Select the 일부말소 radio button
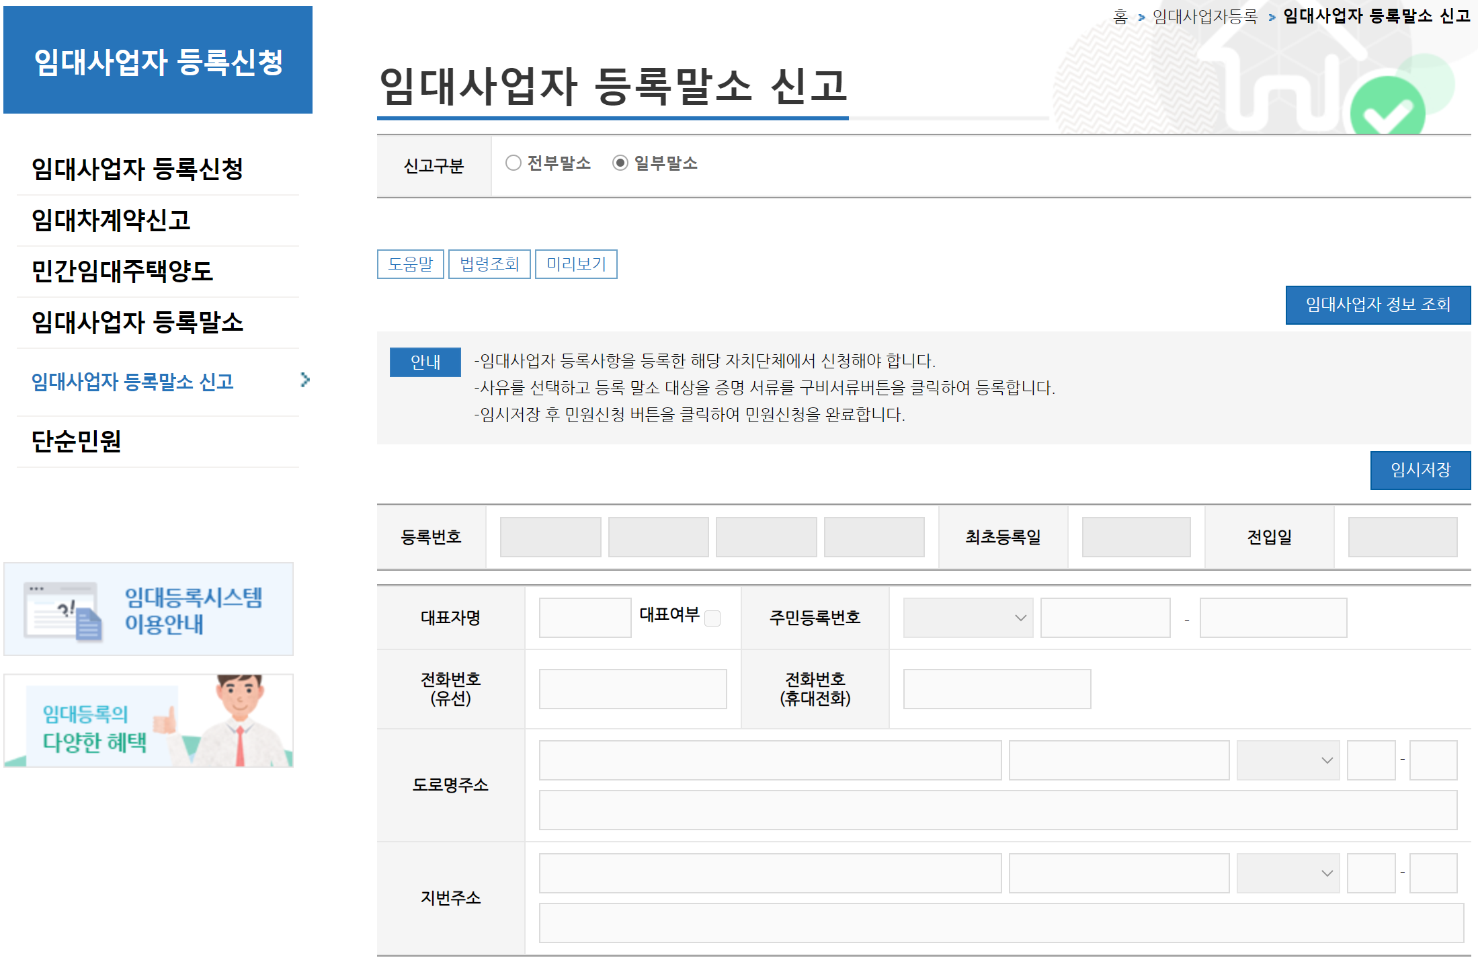This screenshot has height=964, width=1478. 620,163
